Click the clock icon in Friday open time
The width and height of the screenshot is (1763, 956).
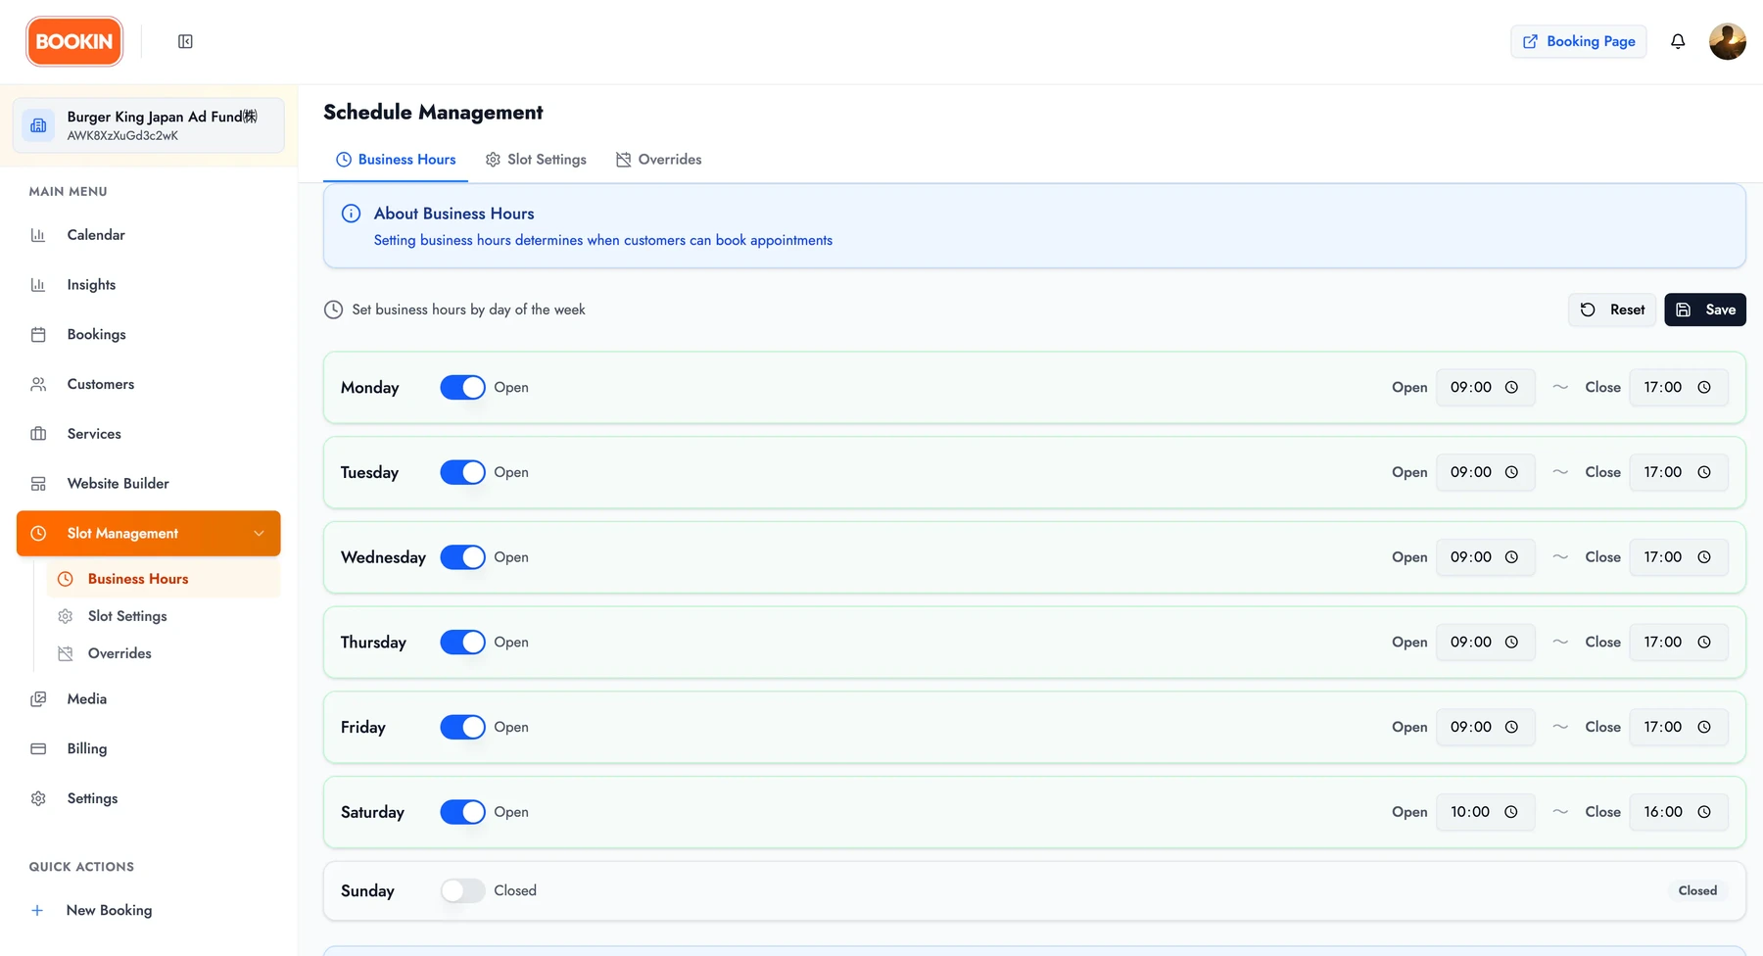[x=1511, y=727]
